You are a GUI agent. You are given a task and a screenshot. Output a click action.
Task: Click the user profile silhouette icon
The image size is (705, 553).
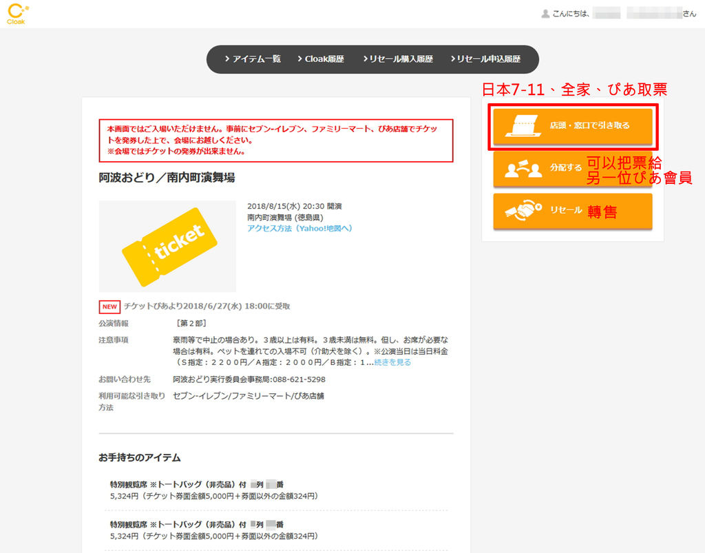pyautogui.click(x=545, y=14)
